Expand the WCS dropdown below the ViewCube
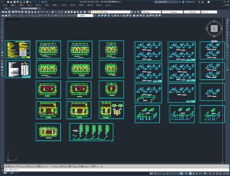The width and height of the screenshot is (230, 176). [x=214, y=41]
